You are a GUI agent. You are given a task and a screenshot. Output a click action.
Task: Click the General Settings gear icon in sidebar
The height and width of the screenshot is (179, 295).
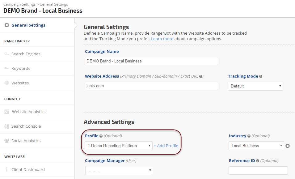pyautogui.click(x=7, y=25)
